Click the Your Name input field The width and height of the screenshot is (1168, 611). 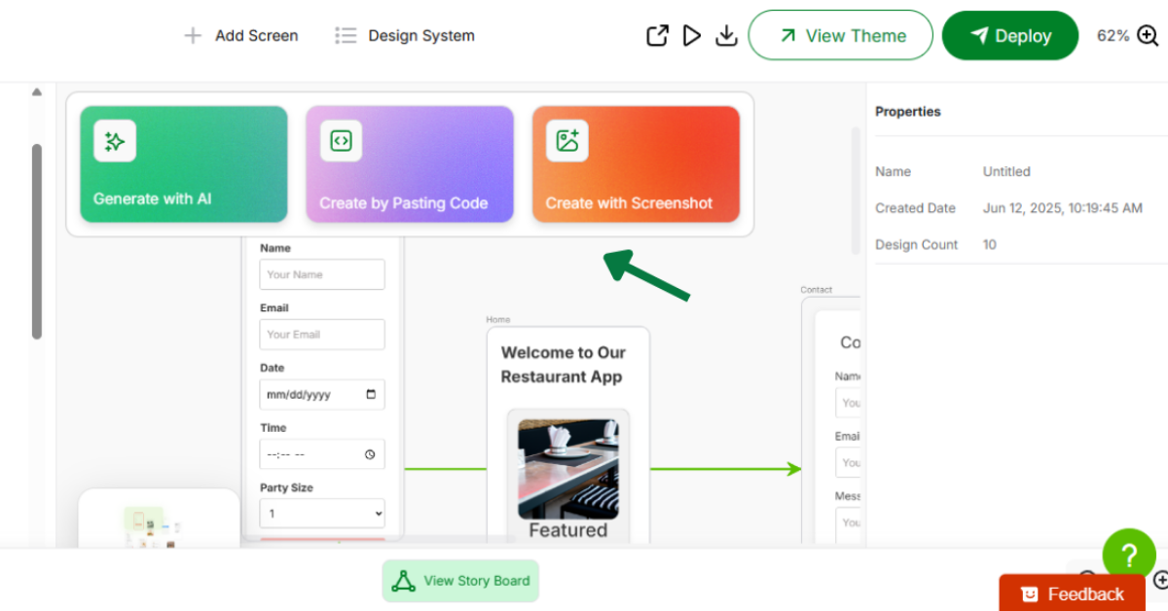pos(322,274)
